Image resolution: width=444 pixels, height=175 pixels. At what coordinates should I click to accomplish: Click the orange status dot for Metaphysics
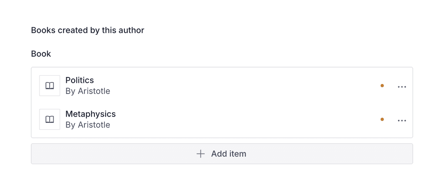(382, 120)
